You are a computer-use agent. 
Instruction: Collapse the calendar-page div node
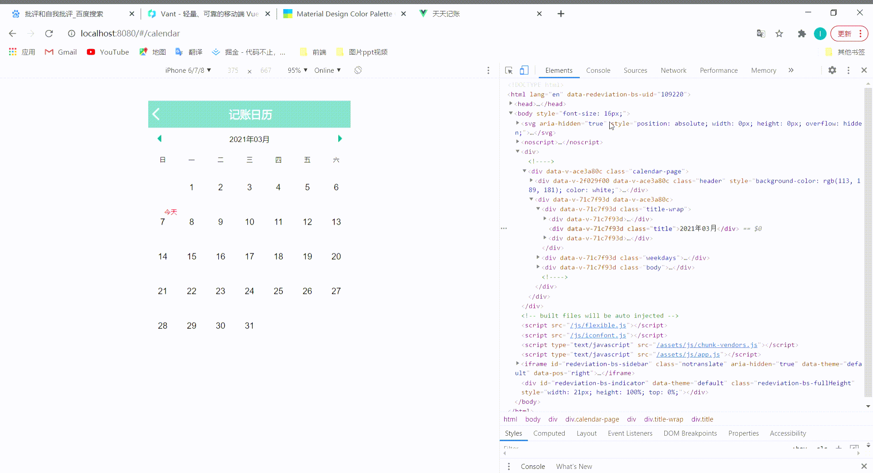(525, 171)
